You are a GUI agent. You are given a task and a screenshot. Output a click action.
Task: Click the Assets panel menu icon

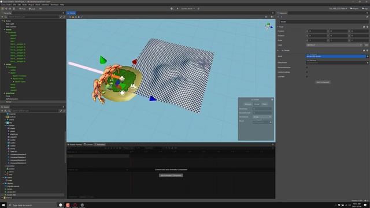tap(63, 107)
